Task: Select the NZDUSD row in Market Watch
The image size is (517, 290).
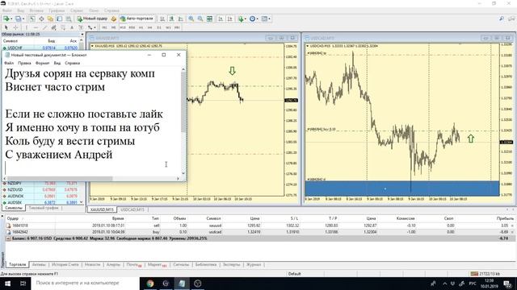Action: pos(41,190)
